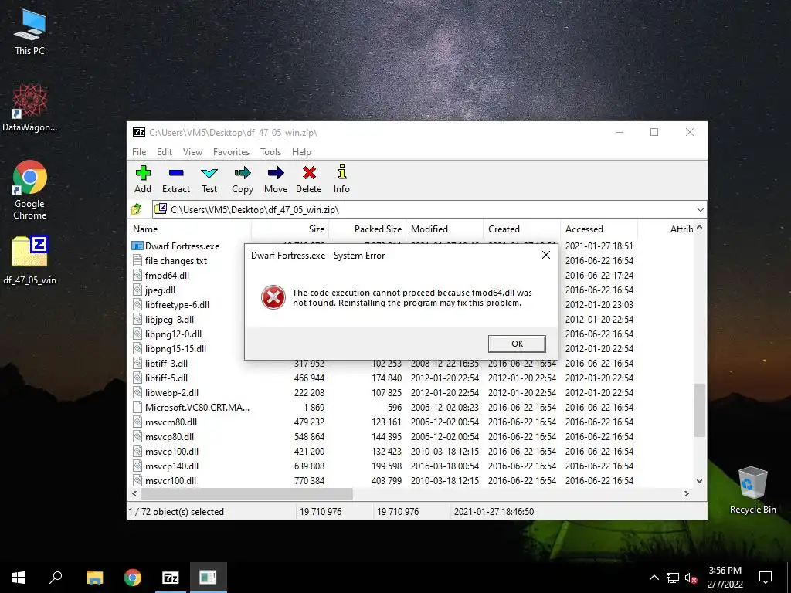The image size is (791, 593).
Task: Click the vertical scrollbar thumb in file list
Action: (x=699, y=410)
